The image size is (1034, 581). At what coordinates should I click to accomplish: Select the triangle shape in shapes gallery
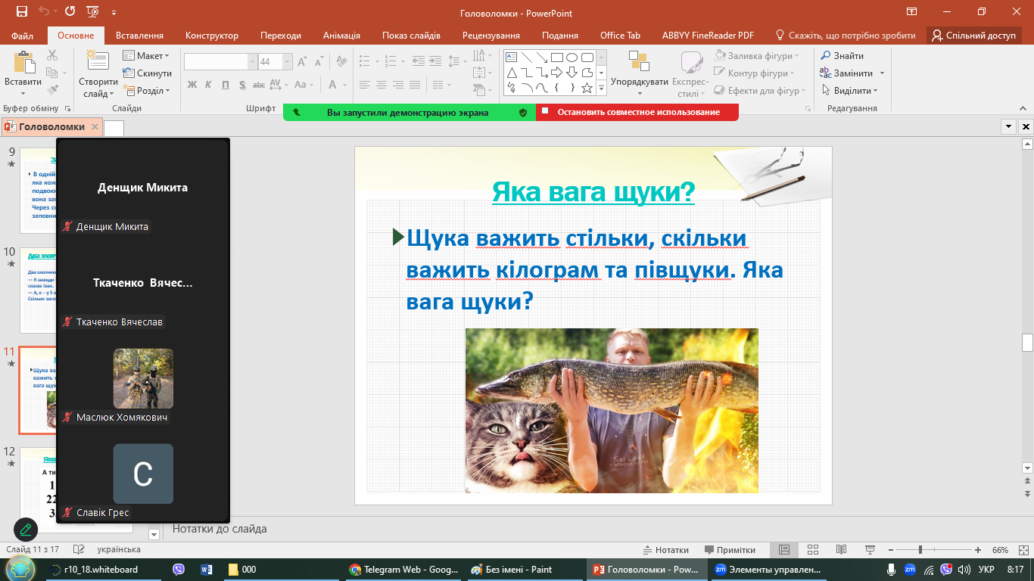(x=511, y=72)
